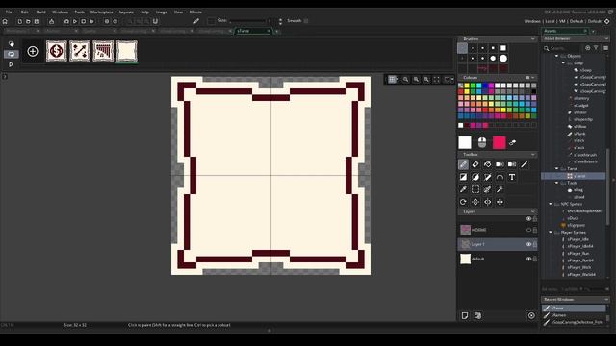
Task: Select the Filled Ellipse tool
Action: pyautogui.click(x=475, y=177)
